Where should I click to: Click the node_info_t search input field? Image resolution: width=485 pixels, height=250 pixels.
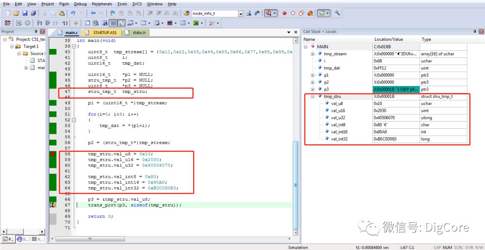(215, 13)
